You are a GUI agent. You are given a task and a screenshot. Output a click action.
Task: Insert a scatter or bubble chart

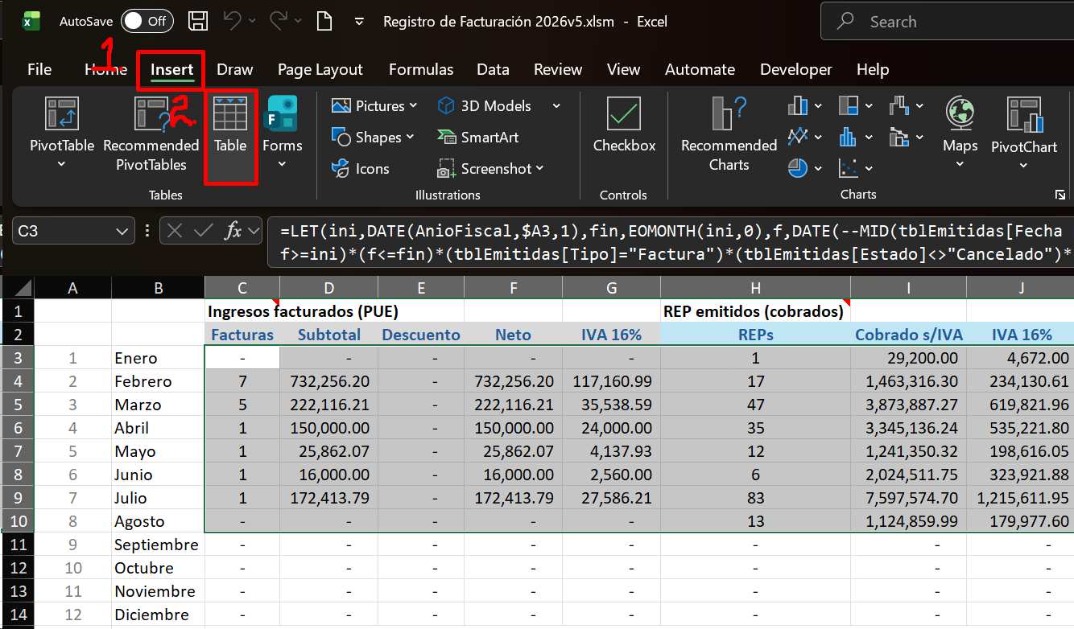(x=849, y=168)
